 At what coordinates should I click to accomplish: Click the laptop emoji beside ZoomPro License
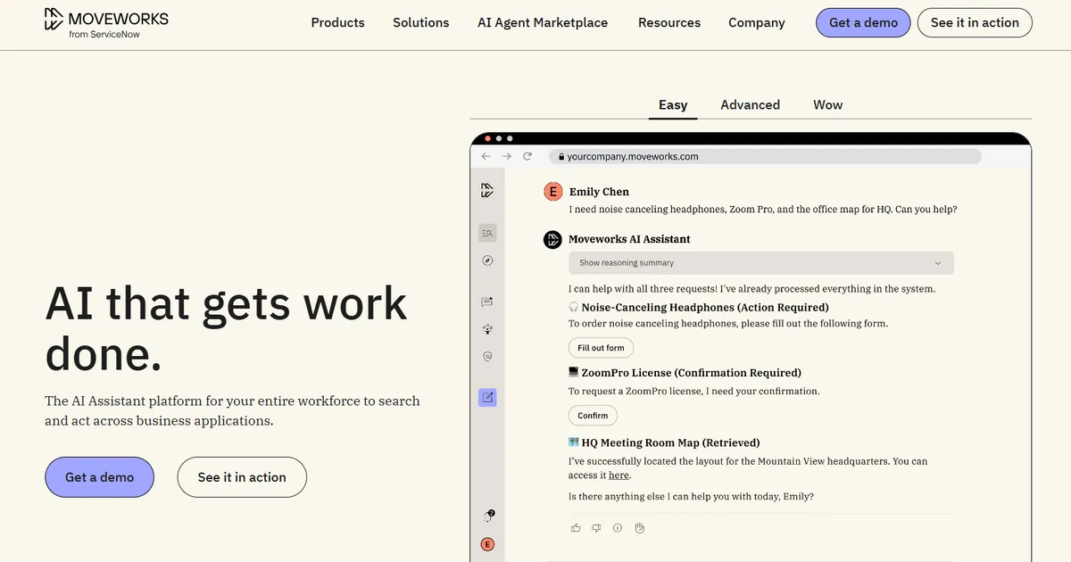[574, 372]
